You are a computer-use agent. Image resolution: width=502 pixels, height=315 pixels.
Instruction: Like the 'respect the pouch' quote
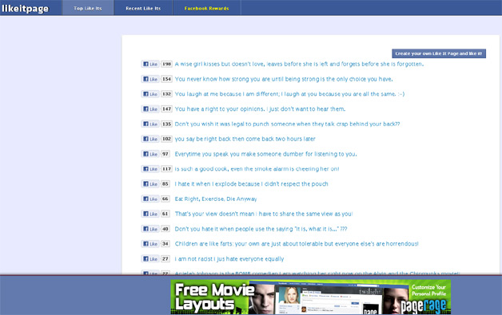150,183
